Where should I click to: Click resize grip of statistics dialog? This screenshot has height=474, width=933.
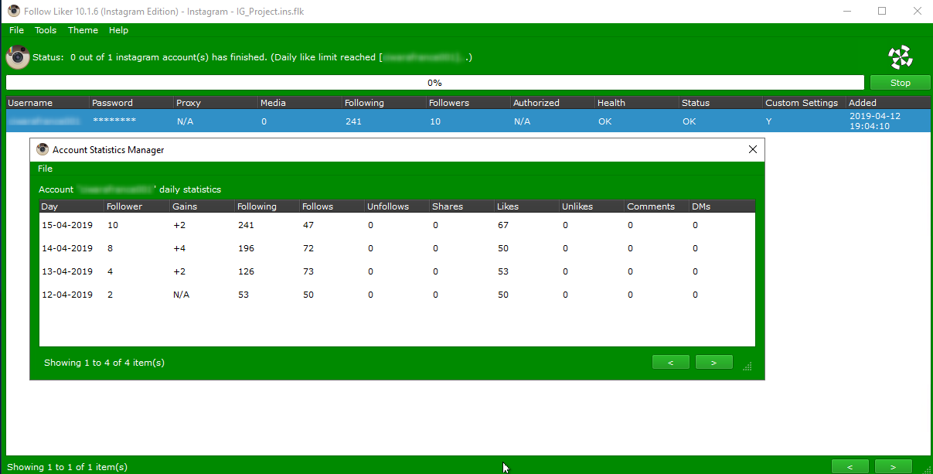pos(747,366)
